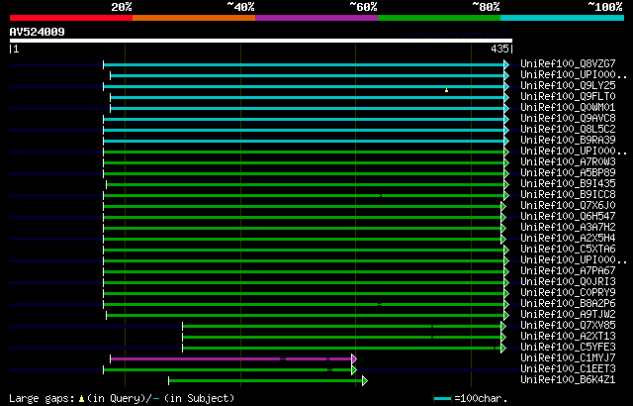Open hit UniRef100_Q8L5C2
The width and height of the screenshot is (633, 406).
point(568,130)
